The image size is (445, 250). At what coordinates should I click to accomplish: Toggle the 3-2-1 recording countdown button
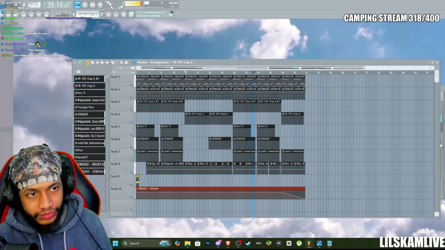84,5
